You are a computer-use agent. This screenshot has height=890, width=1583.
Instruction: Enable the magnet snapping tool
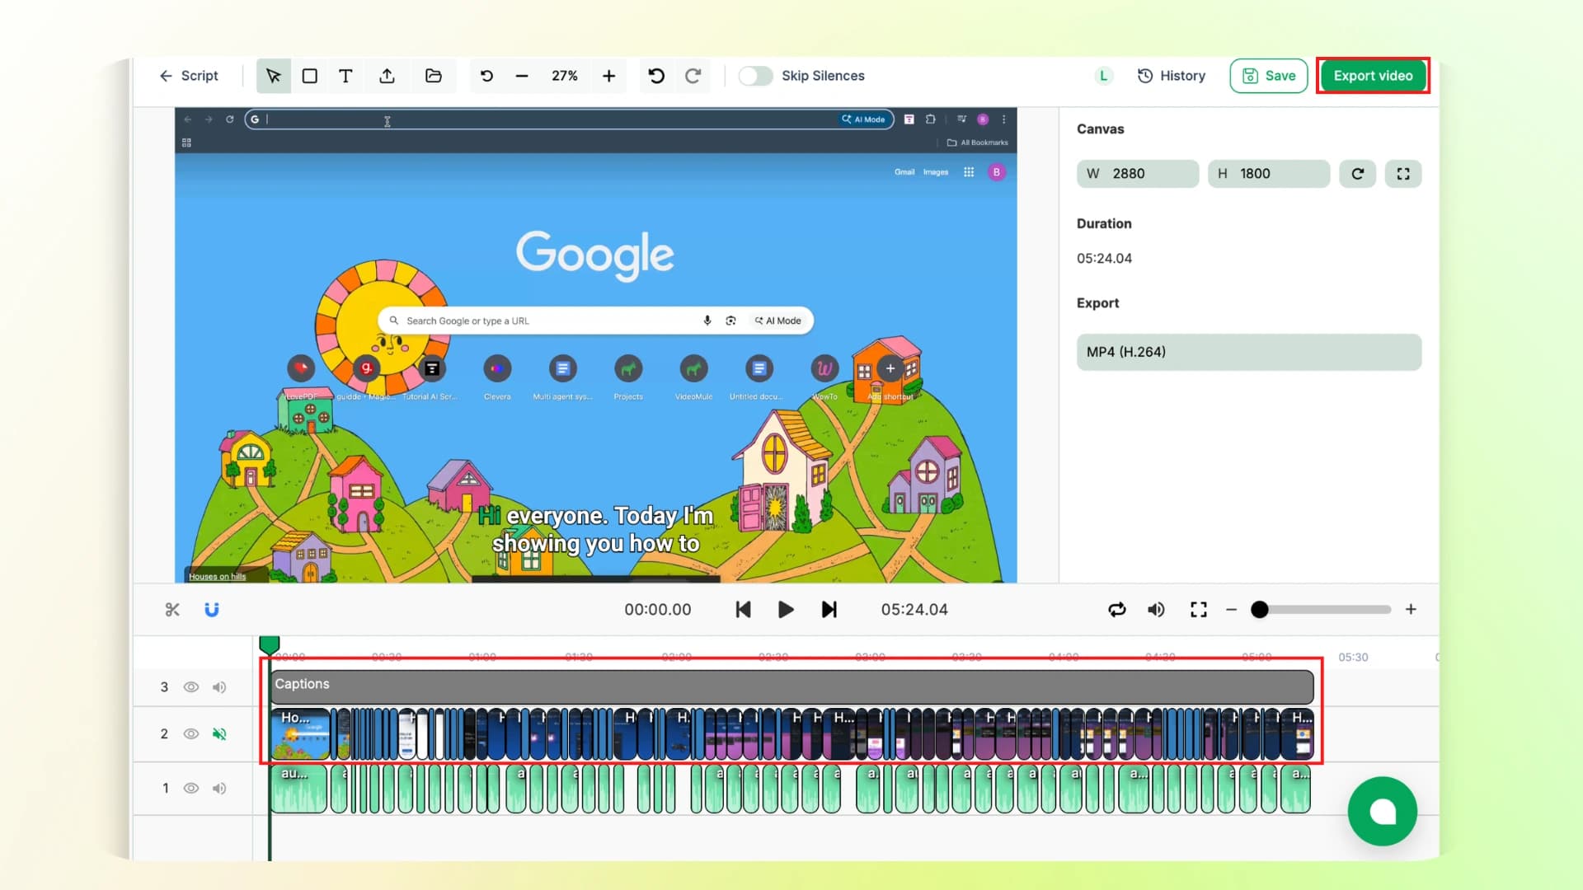click(x=212, y=610)
